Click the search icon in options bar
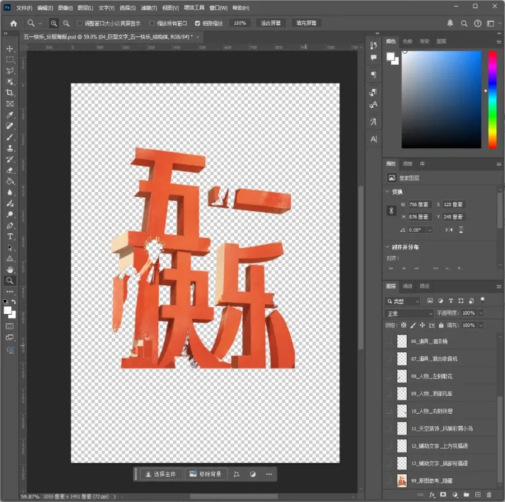 [464, 23]
